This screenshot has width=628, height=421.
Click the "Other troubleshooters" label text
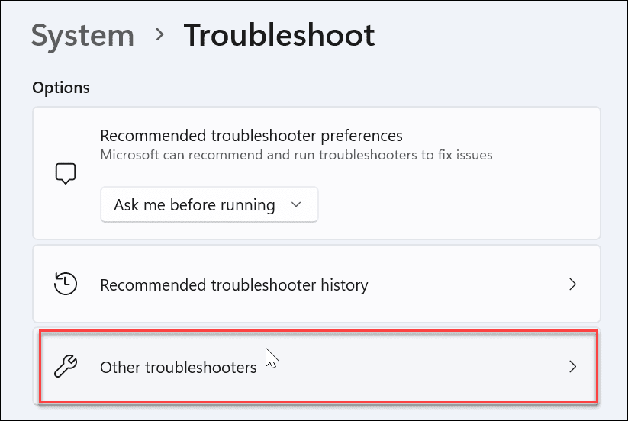[178, 368]
